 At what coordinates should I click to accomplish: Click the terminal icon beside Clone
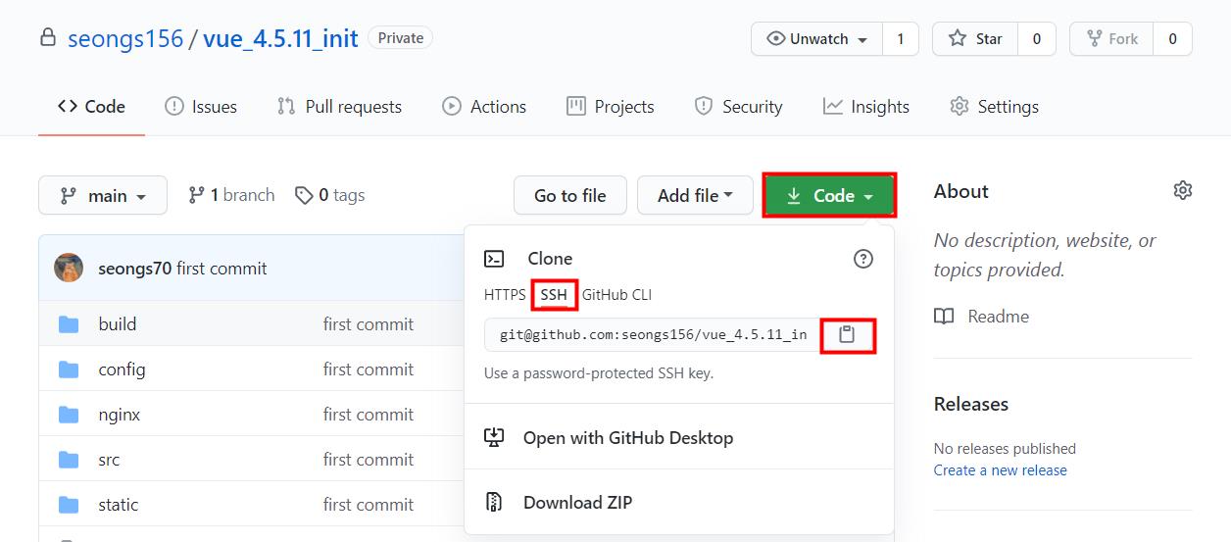click(495, 259)
